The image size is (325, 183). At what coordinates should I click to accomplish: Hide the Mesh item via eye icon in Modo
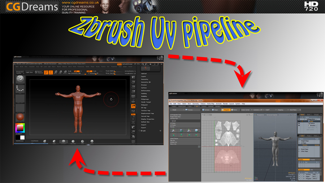click(x=299, y=122)
